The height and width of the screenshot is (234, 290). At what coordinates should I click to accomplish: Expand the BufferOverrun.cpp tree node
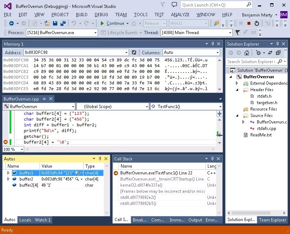(244, 122)
